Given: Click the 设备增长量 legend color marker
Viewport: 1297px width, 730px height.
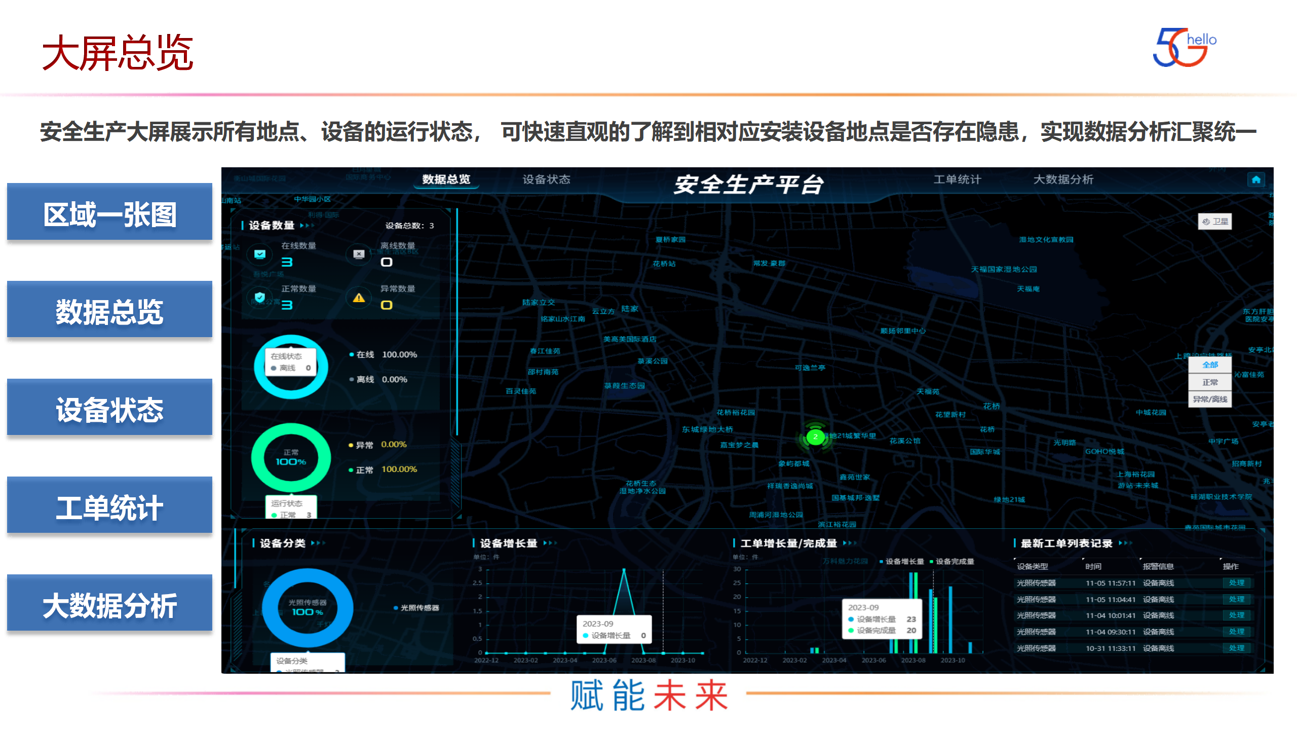Looking at the screenshot, I should click(x=882, y=561).
